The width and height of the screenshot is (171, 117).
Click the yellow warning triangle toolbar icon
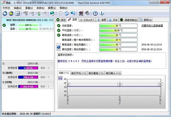[11, 13]
